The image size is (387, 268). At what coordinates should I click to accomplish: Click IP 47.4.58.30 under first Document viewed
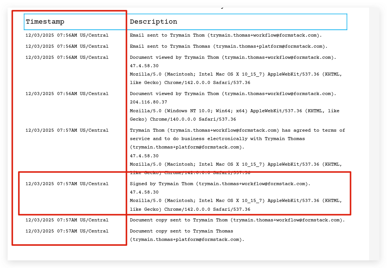144,66
